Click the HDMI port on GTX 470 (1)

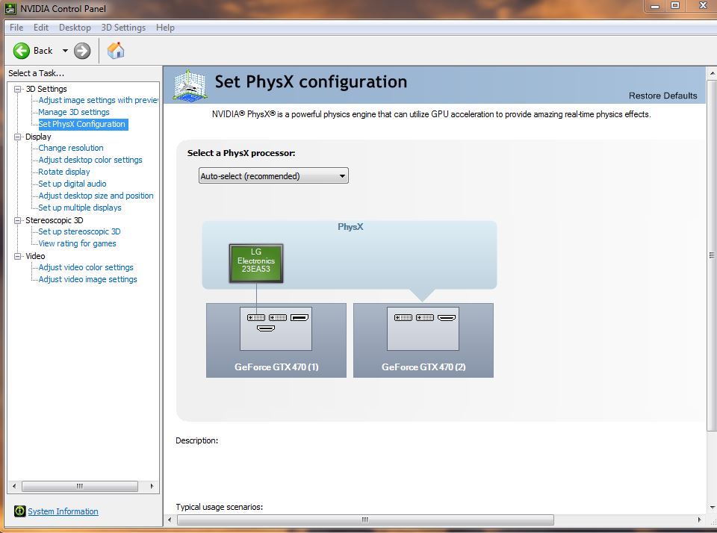coord(266,328)
